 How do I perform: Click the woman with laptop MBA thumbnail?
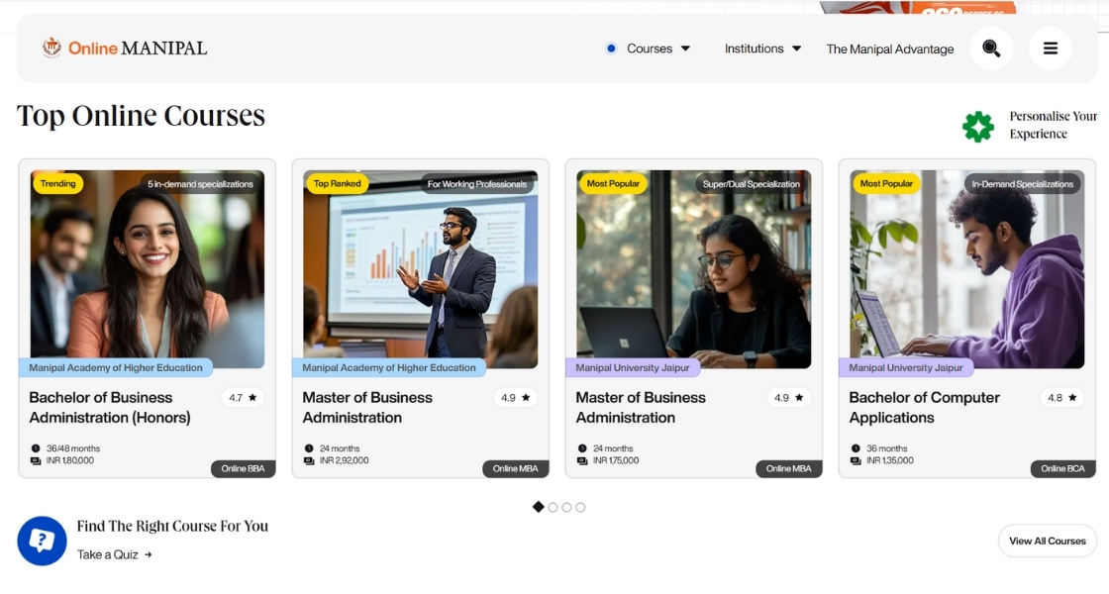(x=694, y=268)
